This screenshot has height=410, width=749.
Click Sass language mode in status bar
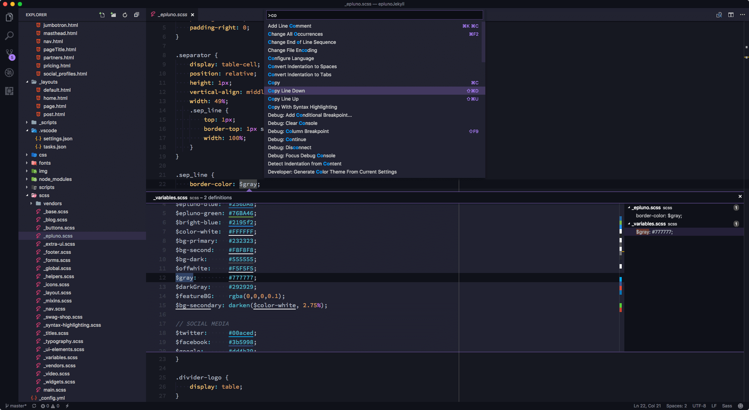(727, 406)
